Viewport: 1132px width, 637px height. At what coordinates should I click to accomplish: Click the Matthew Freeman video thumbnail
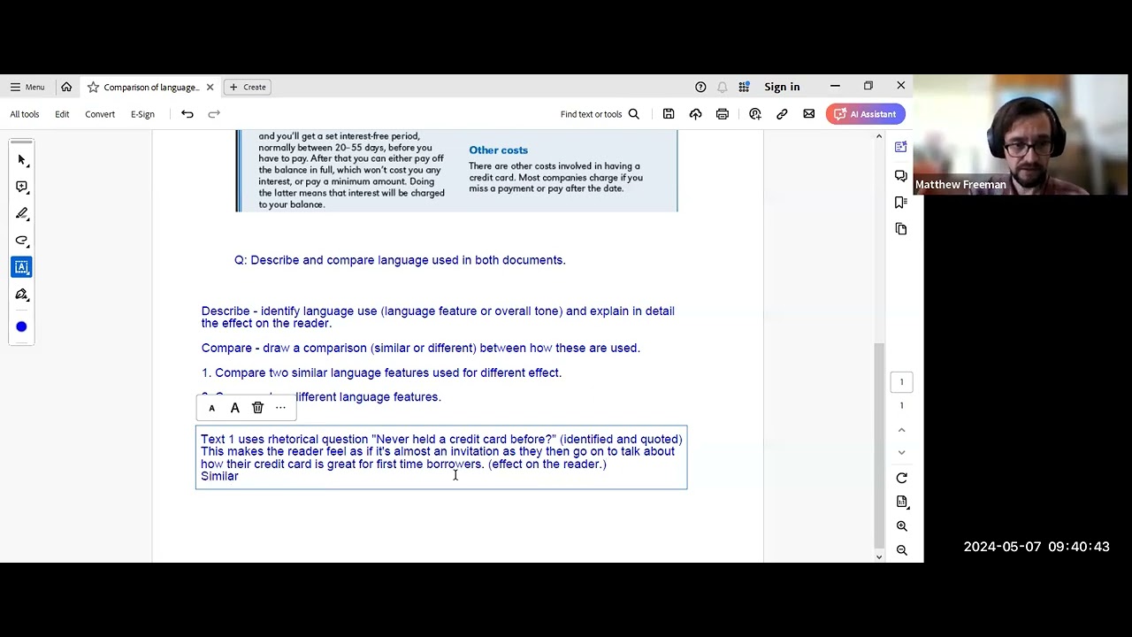pos(1022,134)
